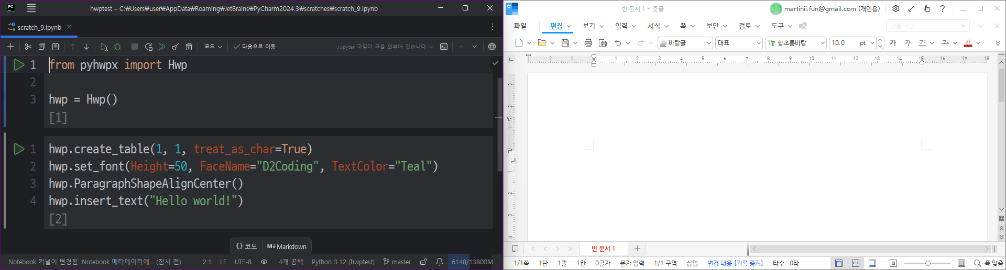
Task: Restart the Jupyter kernel
Action: (x=148, y=47)
